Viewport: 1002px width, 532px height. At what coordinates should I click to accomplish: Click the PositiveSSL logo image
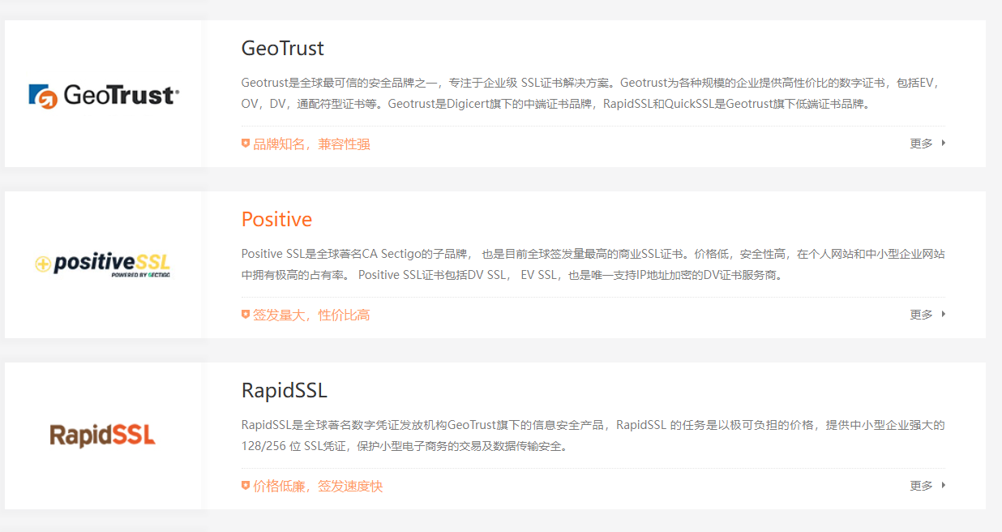pyautogui.click(x=103, y=265)
